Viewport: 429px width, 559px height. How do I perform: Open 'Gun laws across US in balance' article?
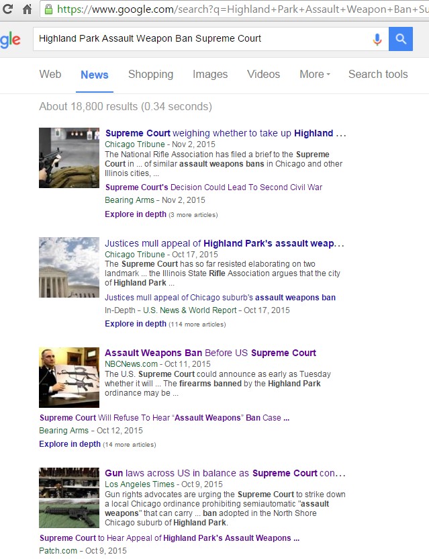click(225, 473)
